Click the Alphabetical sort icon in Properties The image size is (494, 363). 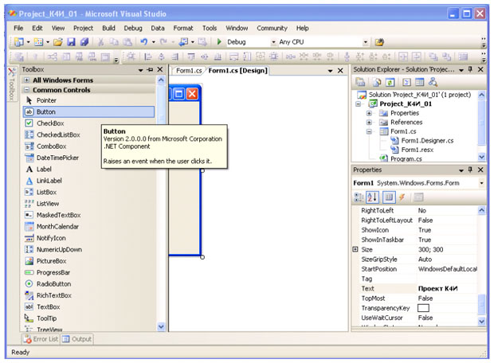pos(372,197)
